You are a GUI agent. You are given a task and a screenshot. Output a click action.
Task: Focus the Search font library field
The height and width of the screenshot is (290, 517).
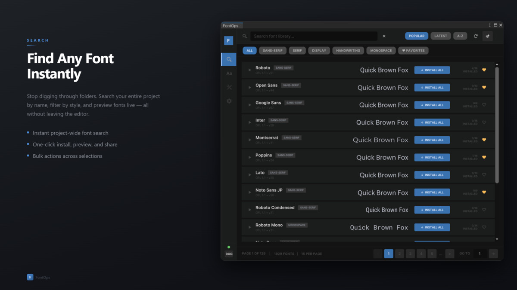coord(314,36)
